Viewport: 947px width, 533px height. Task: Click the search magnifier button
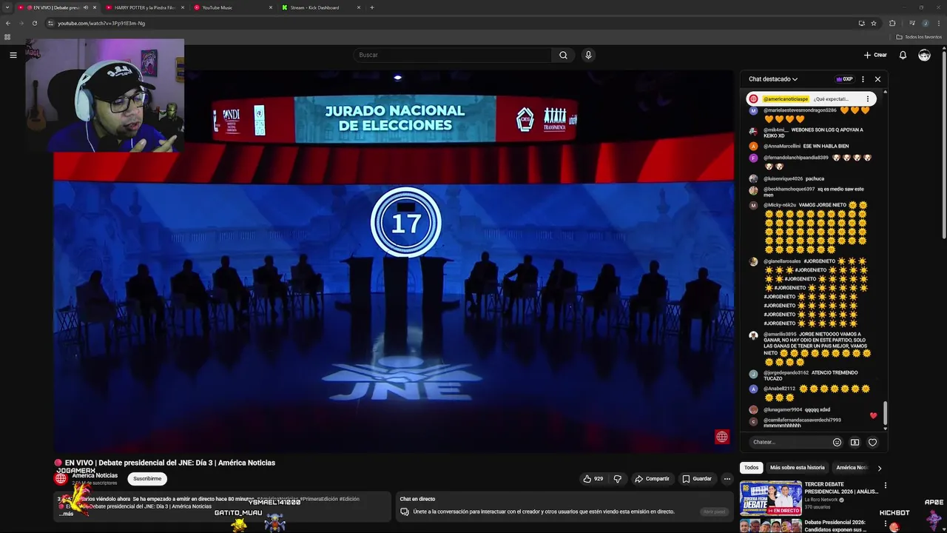coord(563,55)
